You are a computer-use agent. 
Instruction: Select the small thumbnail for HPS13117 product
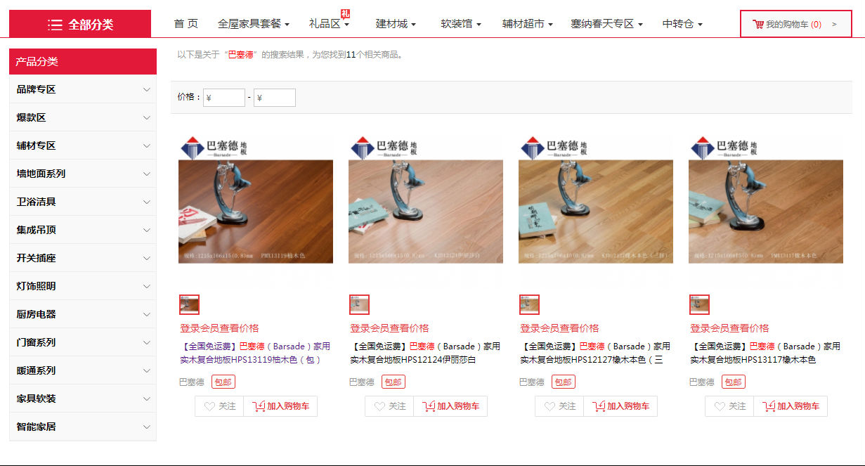click(x=700, y=304)
